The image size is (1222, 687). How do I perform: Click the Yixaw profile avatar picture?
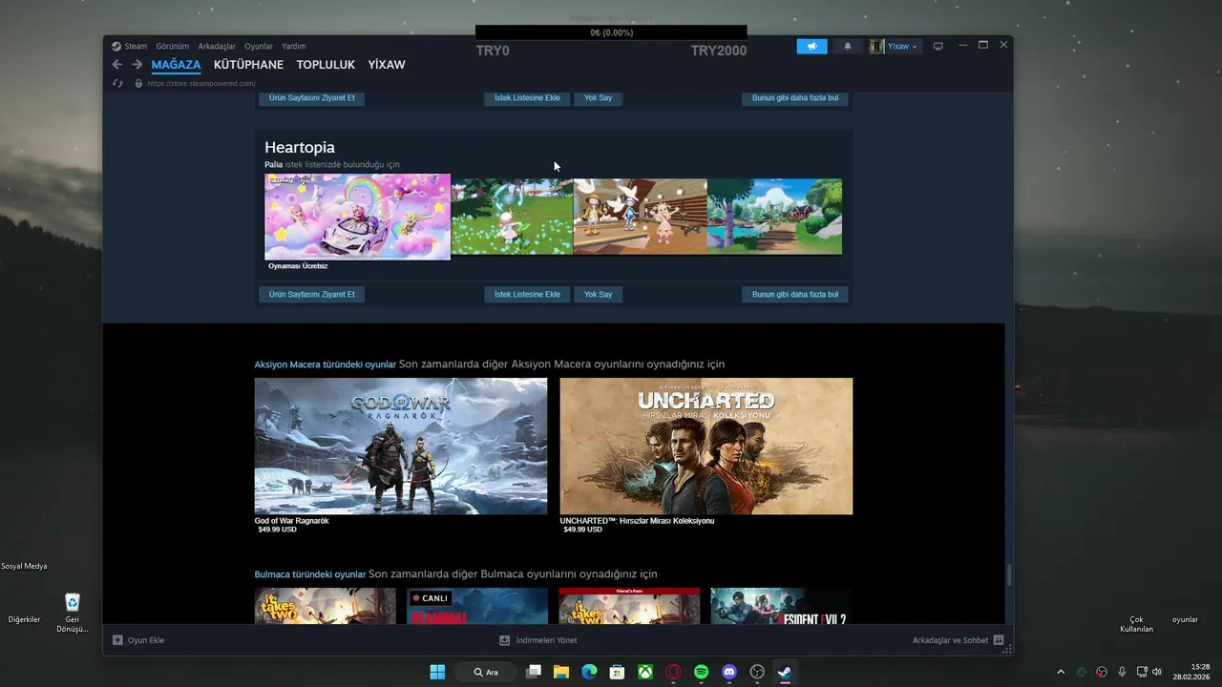pyautogui.click(x=876, y=46)
